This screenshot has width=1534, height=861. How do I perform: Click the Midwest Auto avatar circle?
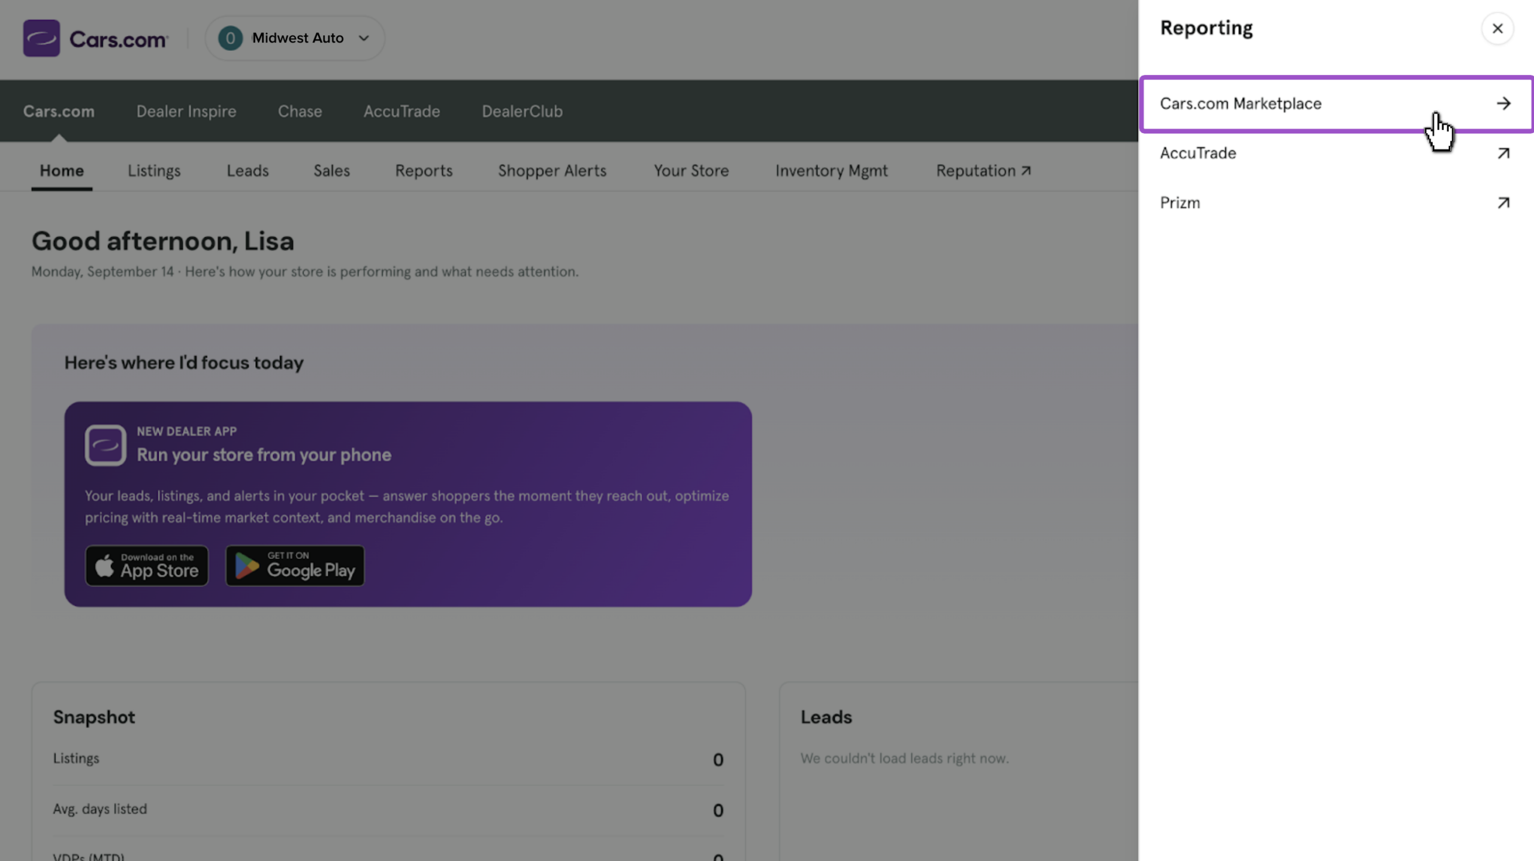point(230,38)
